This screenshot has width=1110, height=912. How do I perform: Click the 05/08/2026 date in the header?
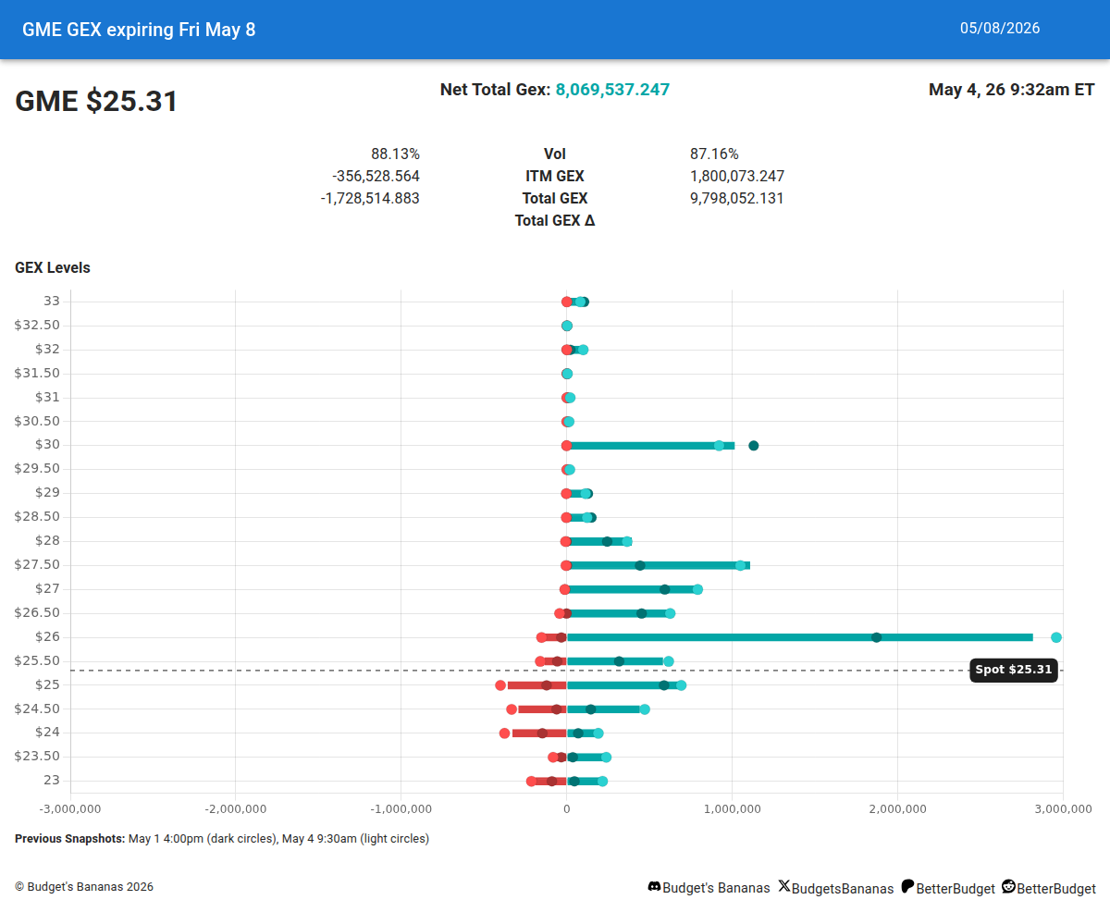(x=1000, y=29)
